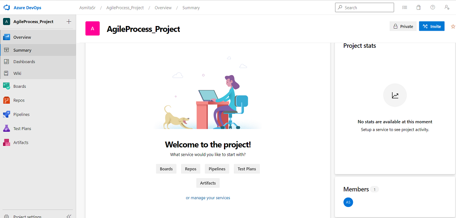Image resolution: width=456 pixels, height=218 pixels.
Task: Favorite the project with the star
Action: pyautogui.click(x=453, y=26)
